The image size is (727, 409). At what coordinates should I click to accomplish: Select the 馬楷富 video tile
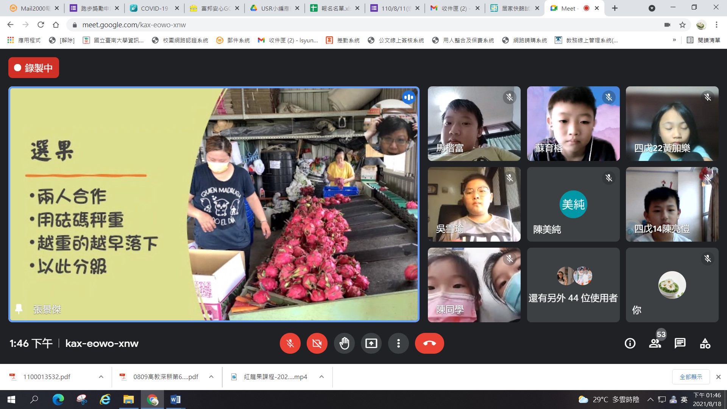click(474, 123)
